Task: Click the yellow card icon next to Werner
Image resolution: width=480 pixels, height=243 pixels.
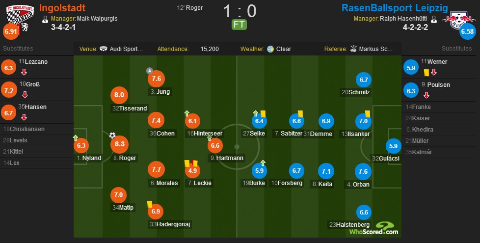Action: point(426,73)
